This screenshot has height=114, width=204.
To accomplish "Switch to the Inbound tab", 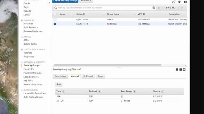I will coord(75,76).
